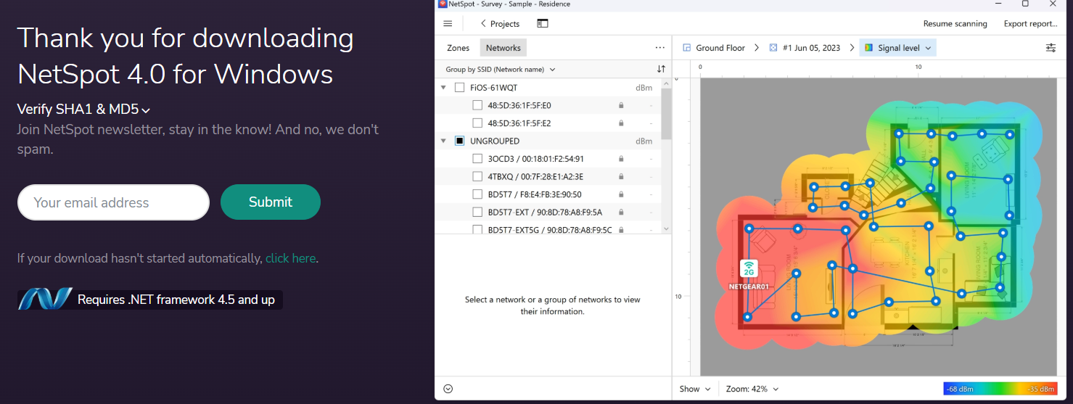Viewport: 1073px width, 404px height.
Task: Click lock icon on BD5T7 / F8:E4:FB:3E:90:50 row
Action: [621, 194]
